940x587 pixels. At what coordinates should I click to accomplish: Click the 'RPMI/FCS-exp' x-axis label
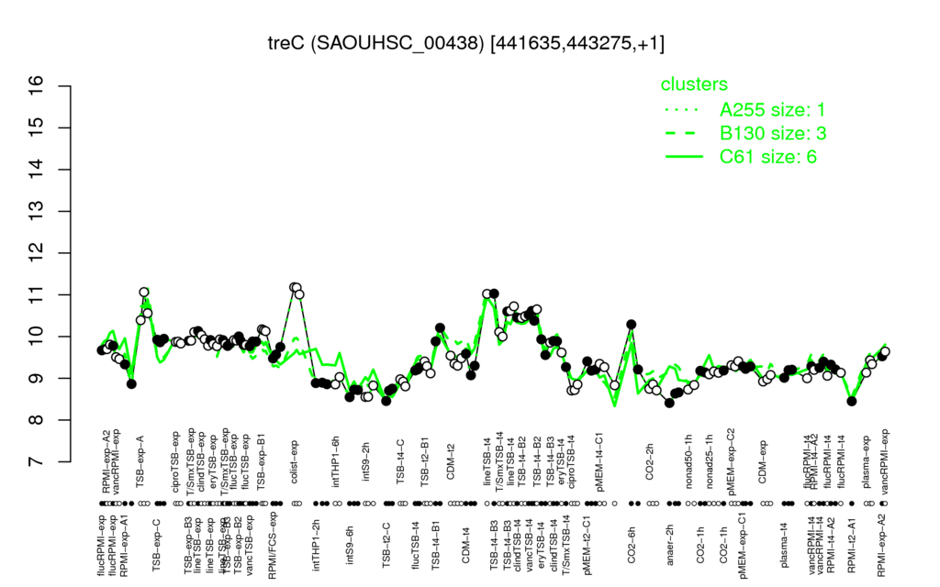click(x=272, y=545)
